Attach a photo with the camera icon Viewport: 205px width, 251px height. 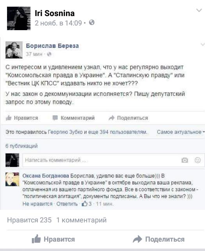click(x=185, y=160)
